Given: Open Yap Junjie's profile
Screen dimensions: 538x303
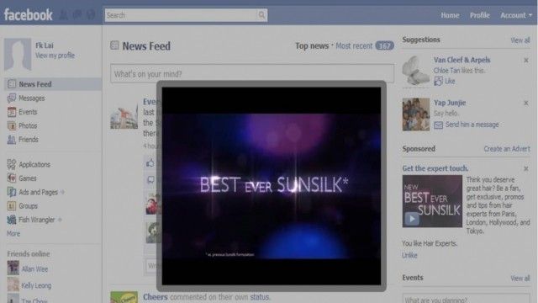Looking at the screenshot, I should point(450,103).
